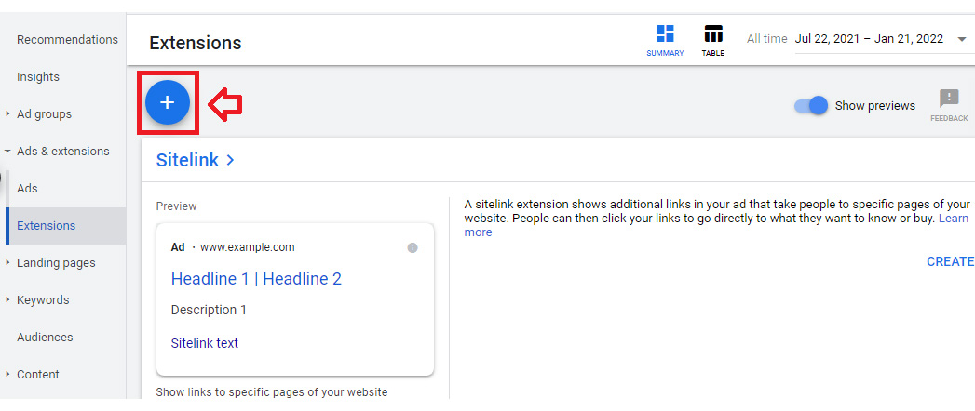Click date range Jul 22, 2021 – Jan 21, 2022
This screenshot has width=975, height=411.
(869, 39)
